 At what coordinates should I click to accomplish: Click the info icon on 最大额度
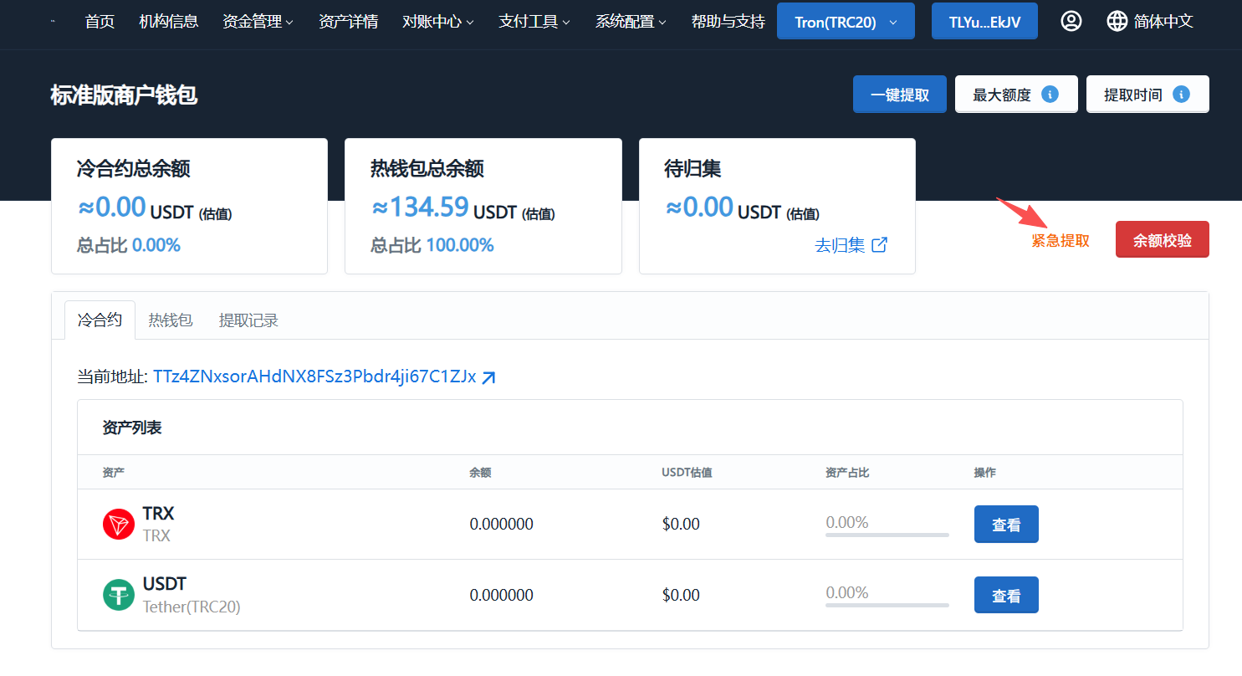point(1050,94)
